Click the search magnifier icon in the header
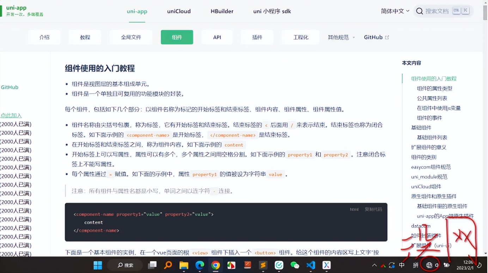The image size is (488, 273). 419,11
